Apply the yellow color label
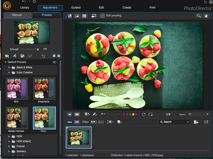The image size is (213, 159). click(x=133, y=114)
